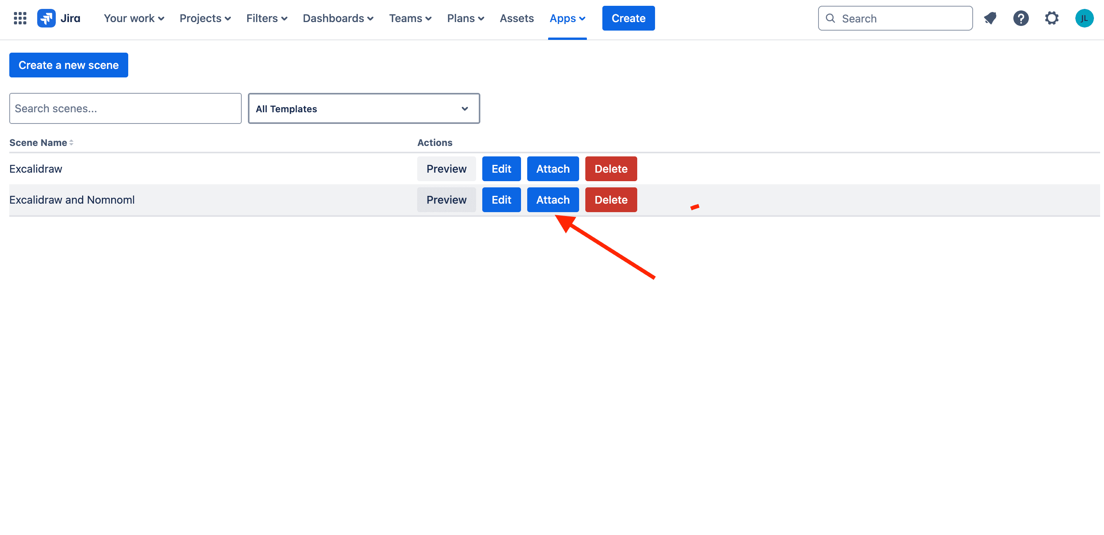The height and width of the screenshot is (535, 1104).
Task: Attach the Excalidraw scene
Action: click(x=553, y=169)
